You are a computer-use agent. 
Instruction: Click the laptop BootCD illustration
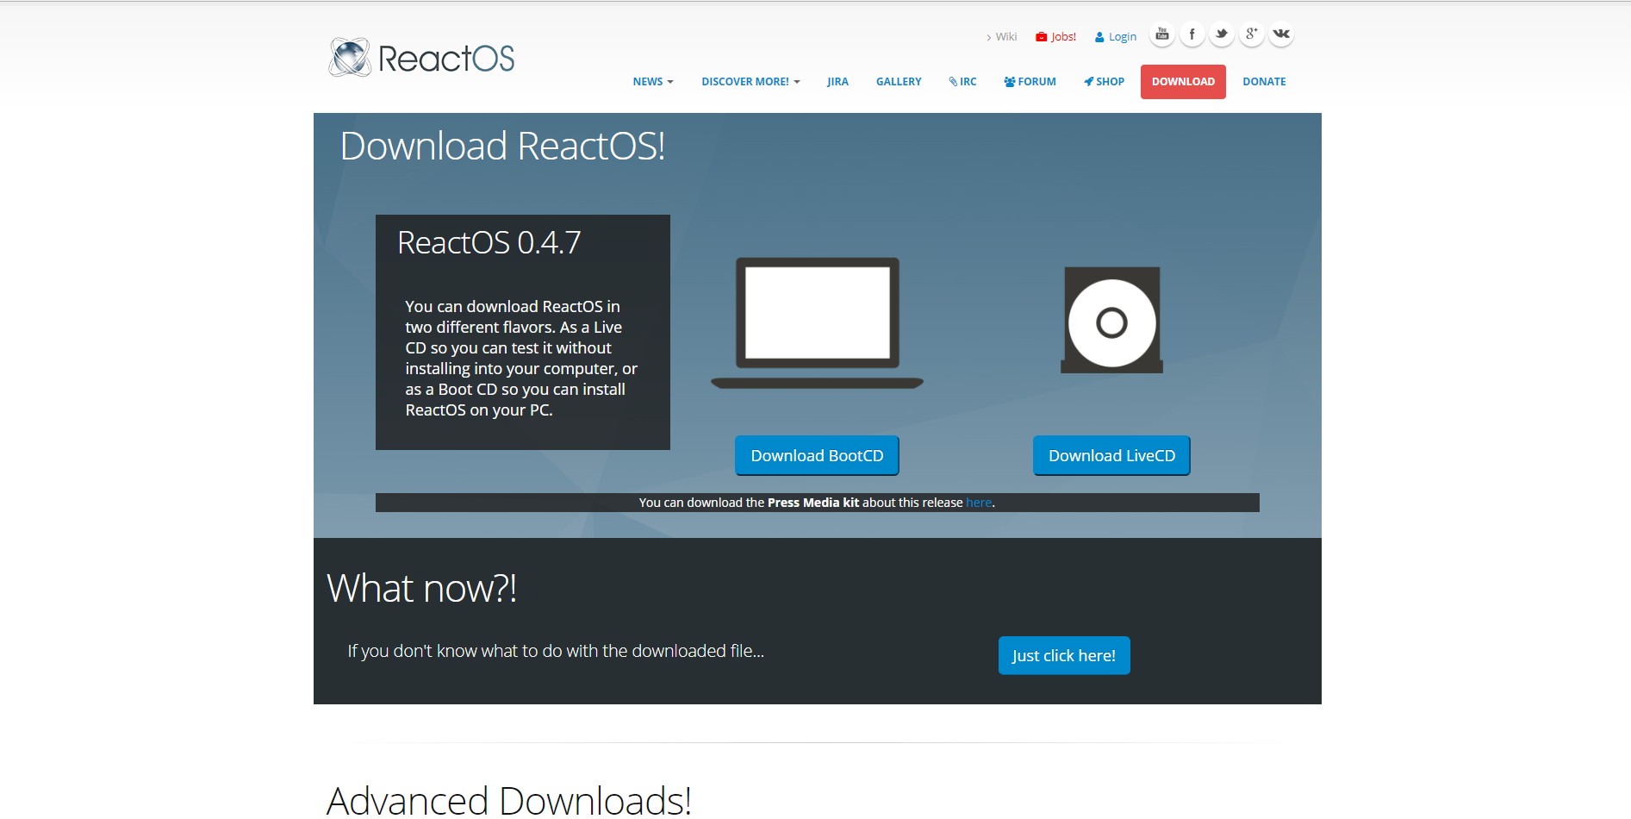click(x=817, y=323)
